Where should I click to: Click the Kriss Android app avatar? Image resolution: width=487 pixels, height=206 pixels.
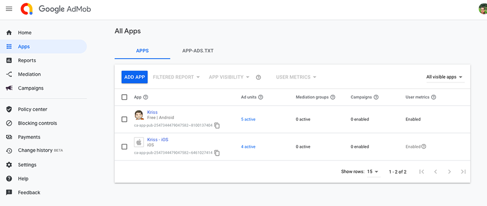pos(139,115)
